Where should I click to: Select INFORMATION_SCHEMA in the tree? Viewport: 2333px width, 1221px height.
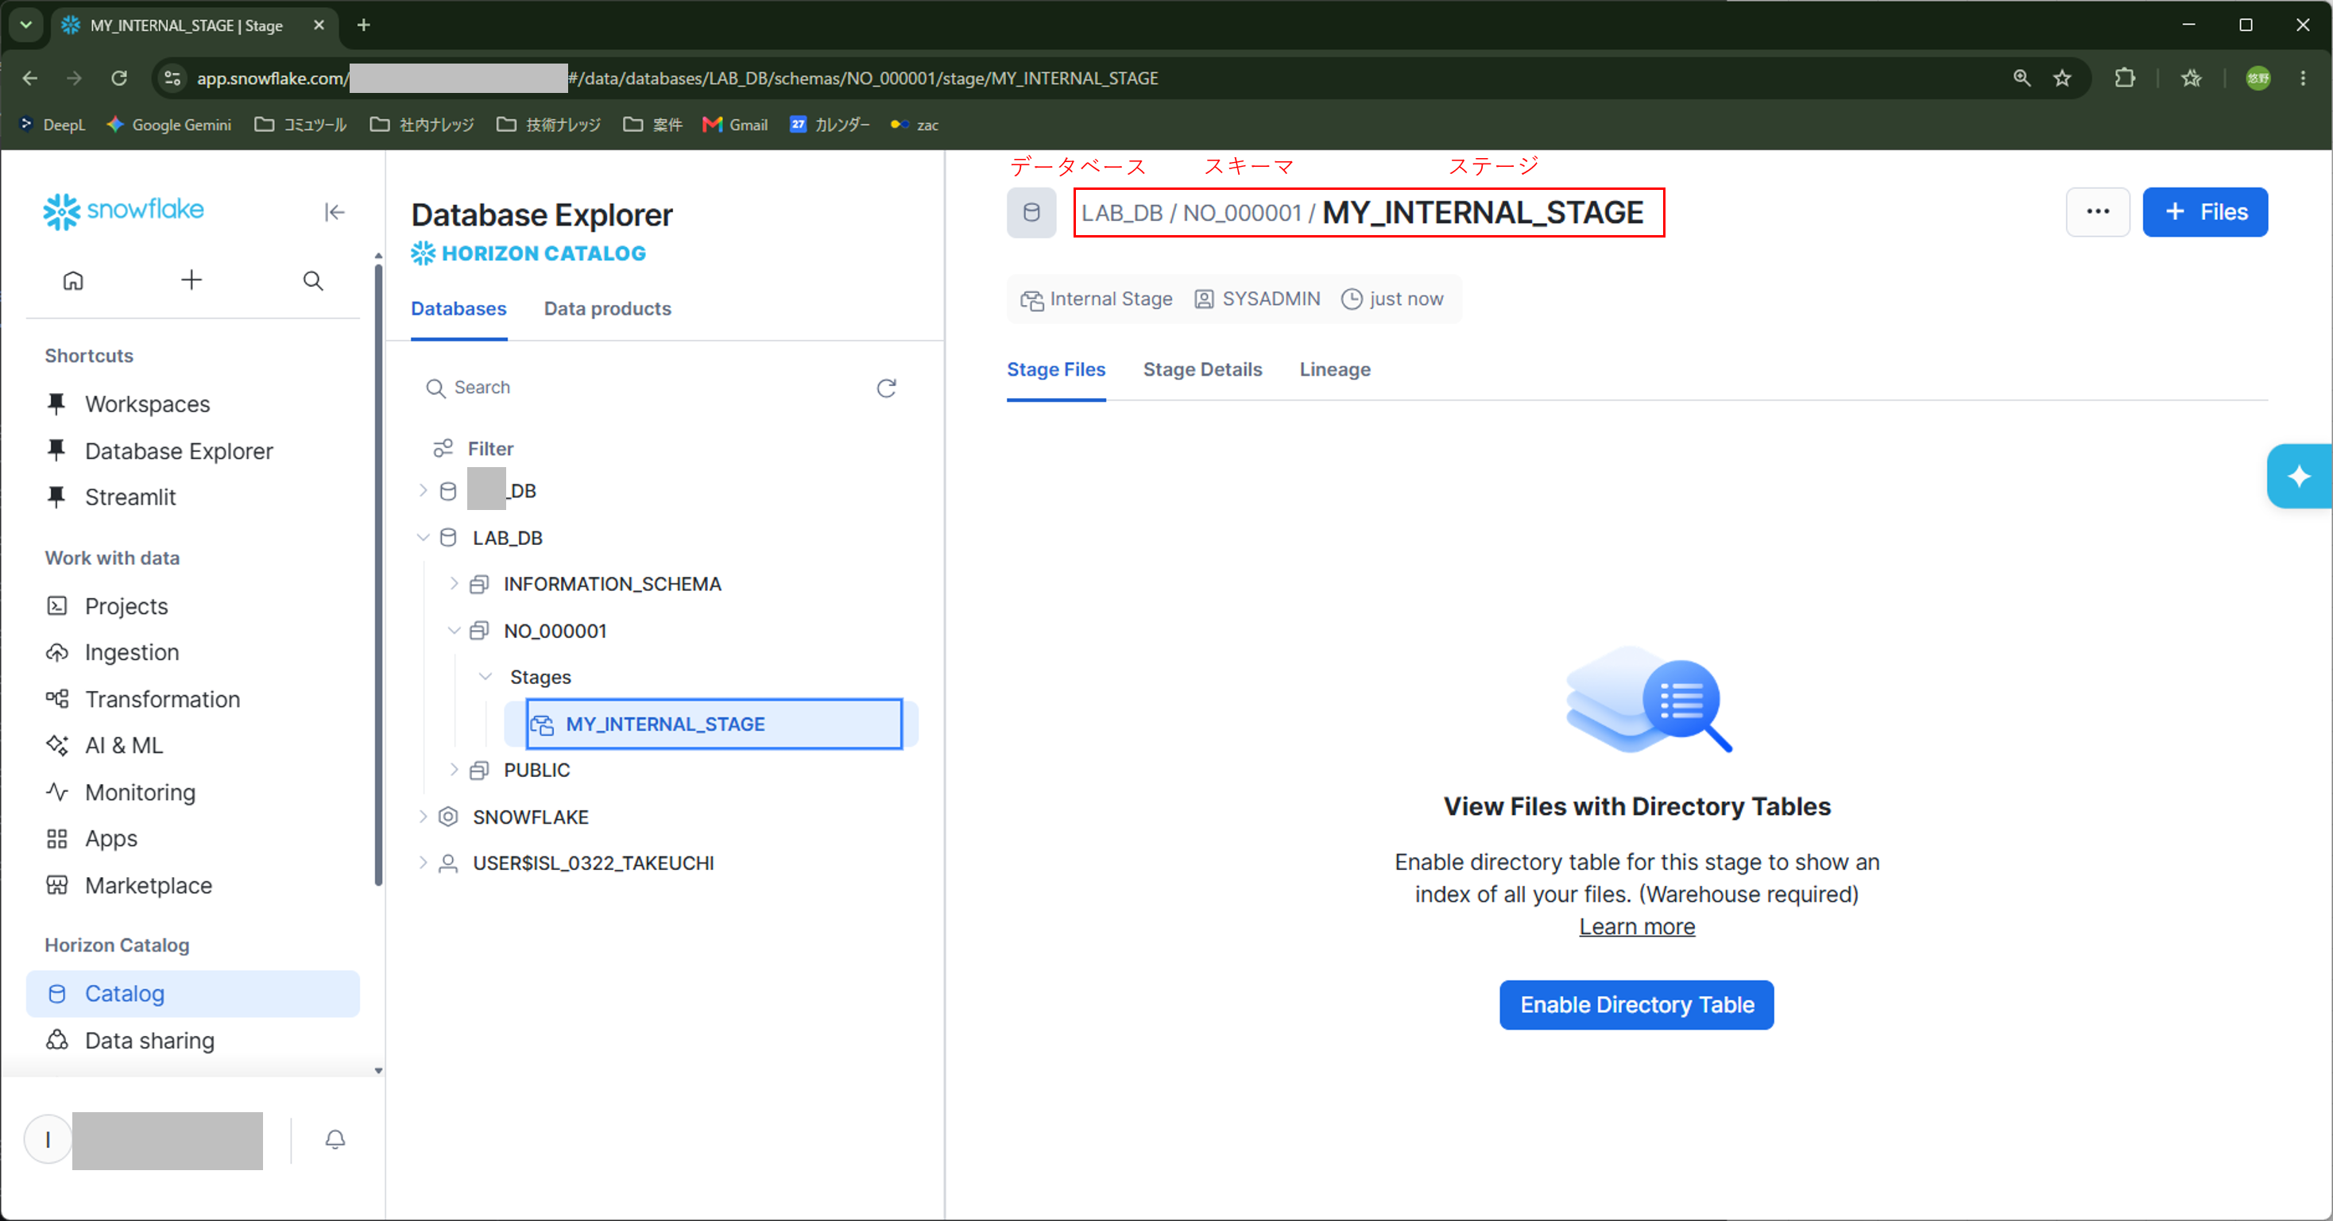pos(612,584)
